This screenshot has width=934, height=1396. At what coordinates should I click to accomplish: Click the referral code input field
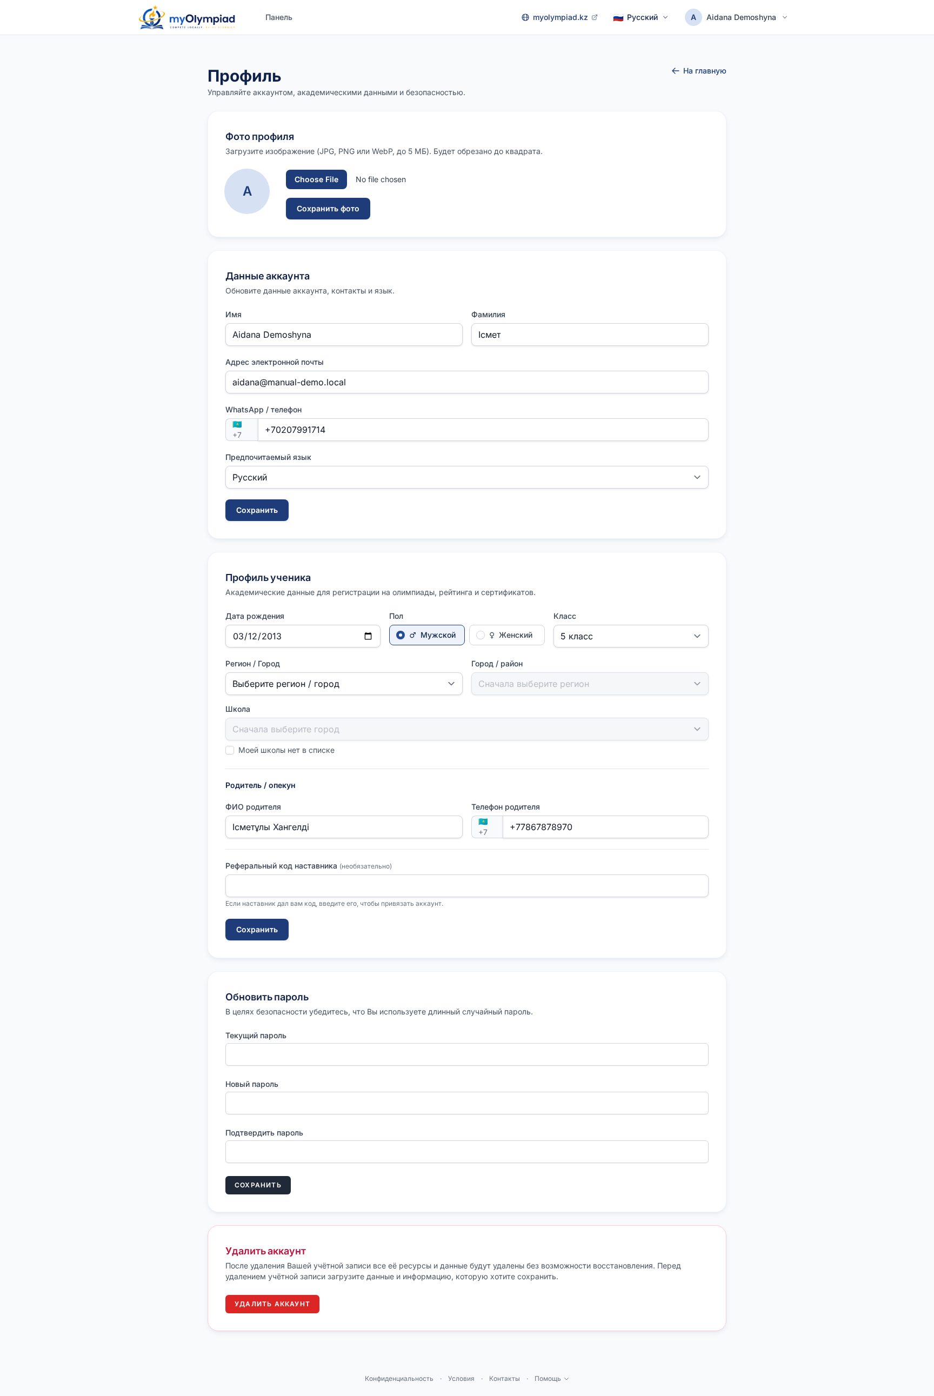point(466,886)
